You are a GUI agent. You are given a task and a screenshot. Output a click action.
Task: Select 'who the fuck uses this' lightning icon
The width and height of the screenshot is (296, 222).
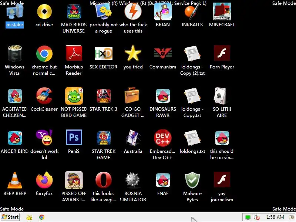(133, 12)
